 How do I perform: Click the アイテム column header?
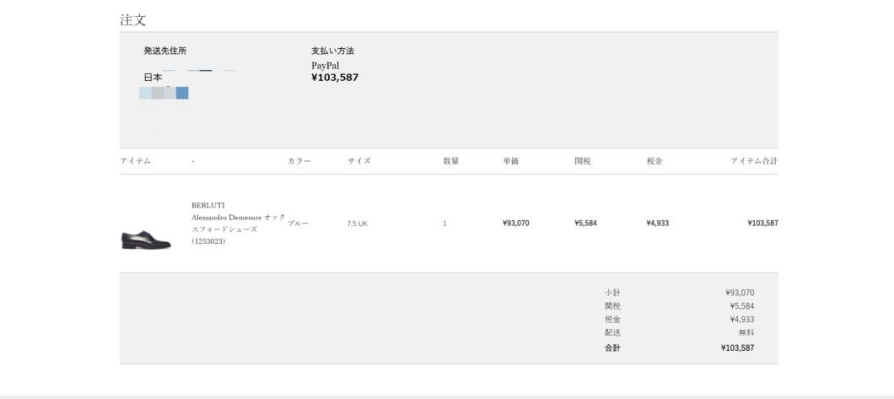click(135, 161)
